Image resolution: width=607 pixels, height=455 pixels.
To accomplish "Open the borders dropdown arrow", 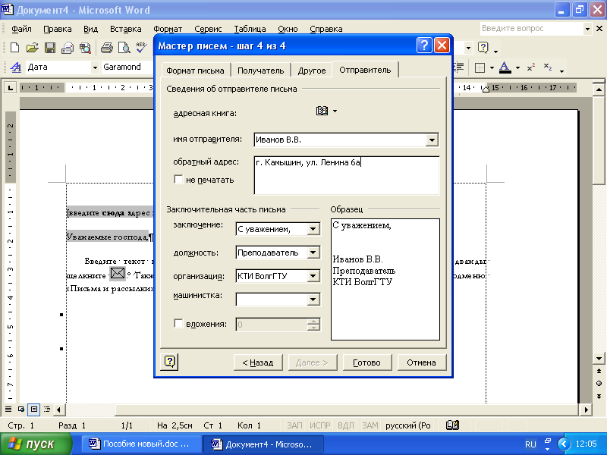I will 492,67.
